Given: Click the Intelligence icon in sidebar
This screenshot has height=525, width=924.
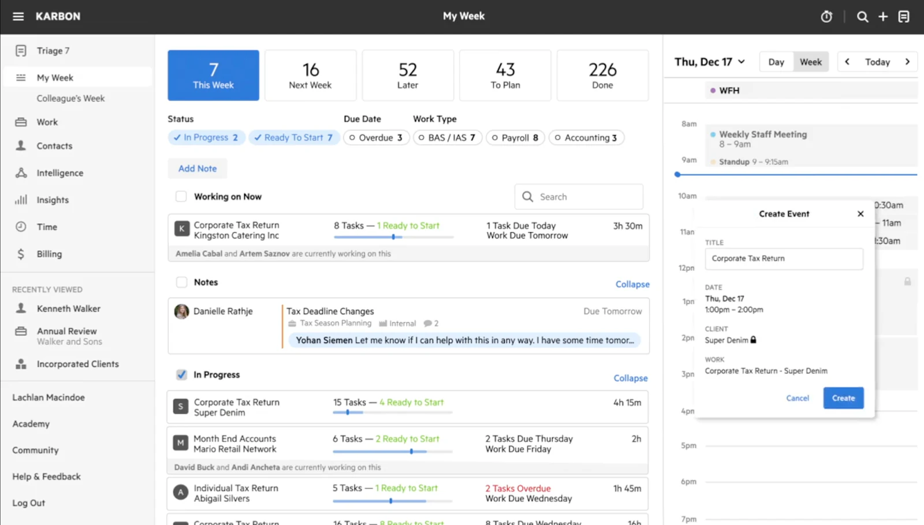Looking at the screenshot, I should [21, 173].
